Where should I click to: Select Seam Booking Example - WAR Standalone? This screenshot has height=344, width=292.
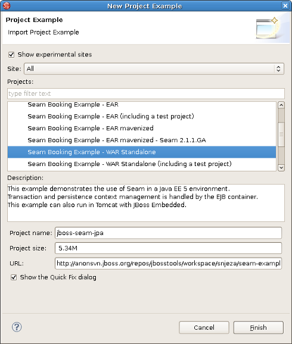tap(142, 152)
